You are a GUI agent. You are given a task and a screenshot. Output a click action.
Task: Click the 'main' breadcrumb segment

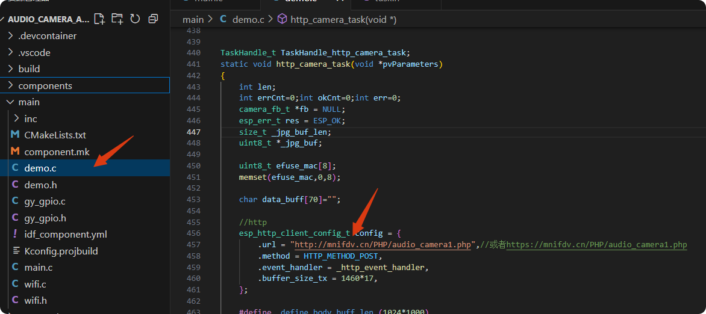[193, 20]
